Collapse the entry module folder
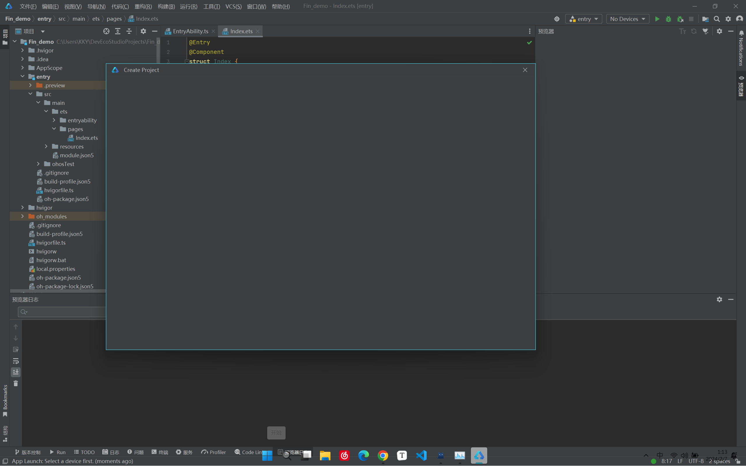 [22, 76]
